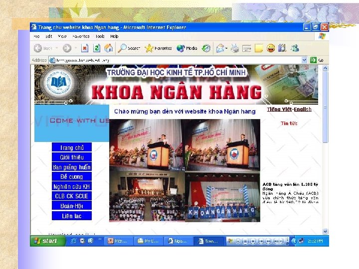This screenshot has width=359, height=269.
Task: Open the Đoàn-Hội navigation button
Action: 72,206
